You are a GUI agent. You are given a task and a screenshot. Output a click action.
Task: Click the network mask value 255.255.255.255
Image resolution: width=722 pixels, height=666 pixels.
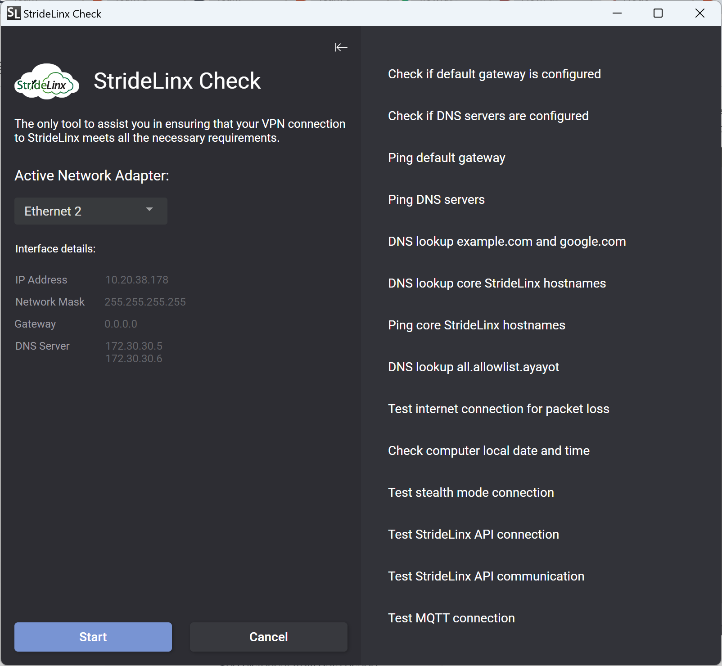pos(145,302)
